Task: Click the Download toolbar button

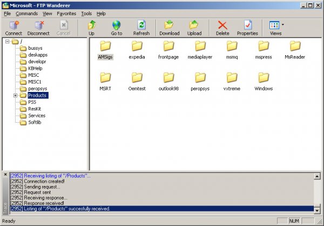Action: (169, 25)
